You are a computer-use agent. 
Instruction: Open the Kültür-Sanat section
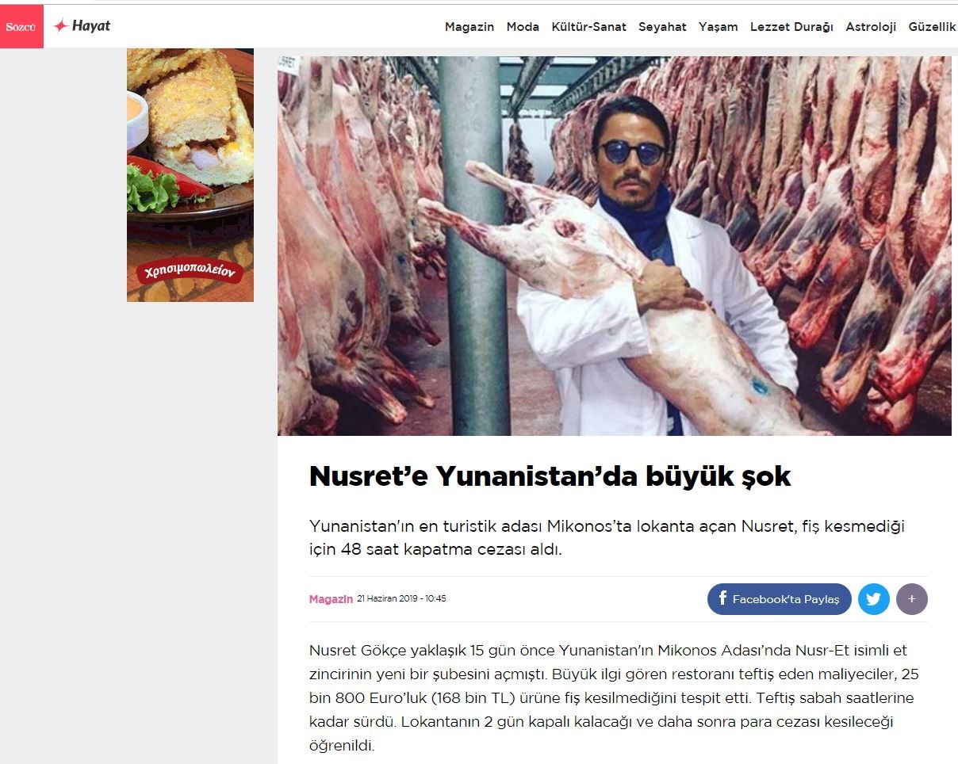[x=588, y=27]
